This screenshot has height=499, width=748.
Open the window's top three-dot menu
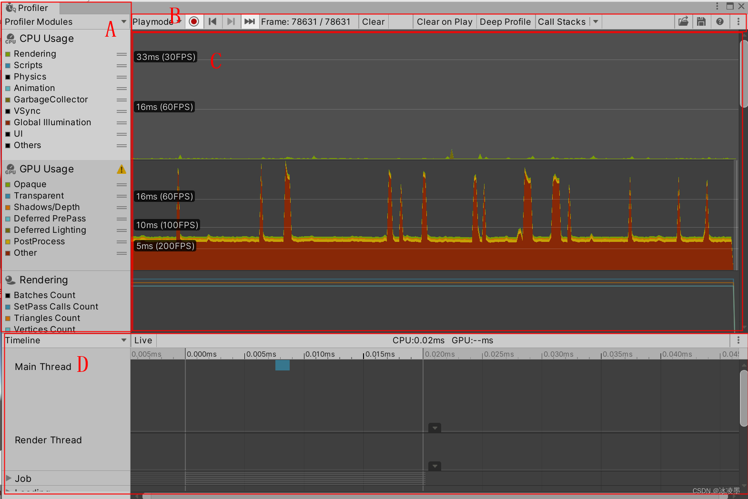click(x=717, y=6)
